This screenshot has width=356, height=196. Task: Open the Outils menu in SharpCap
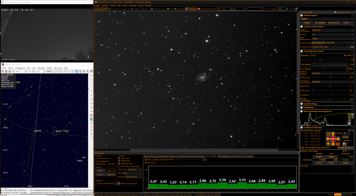click(125, 5)
